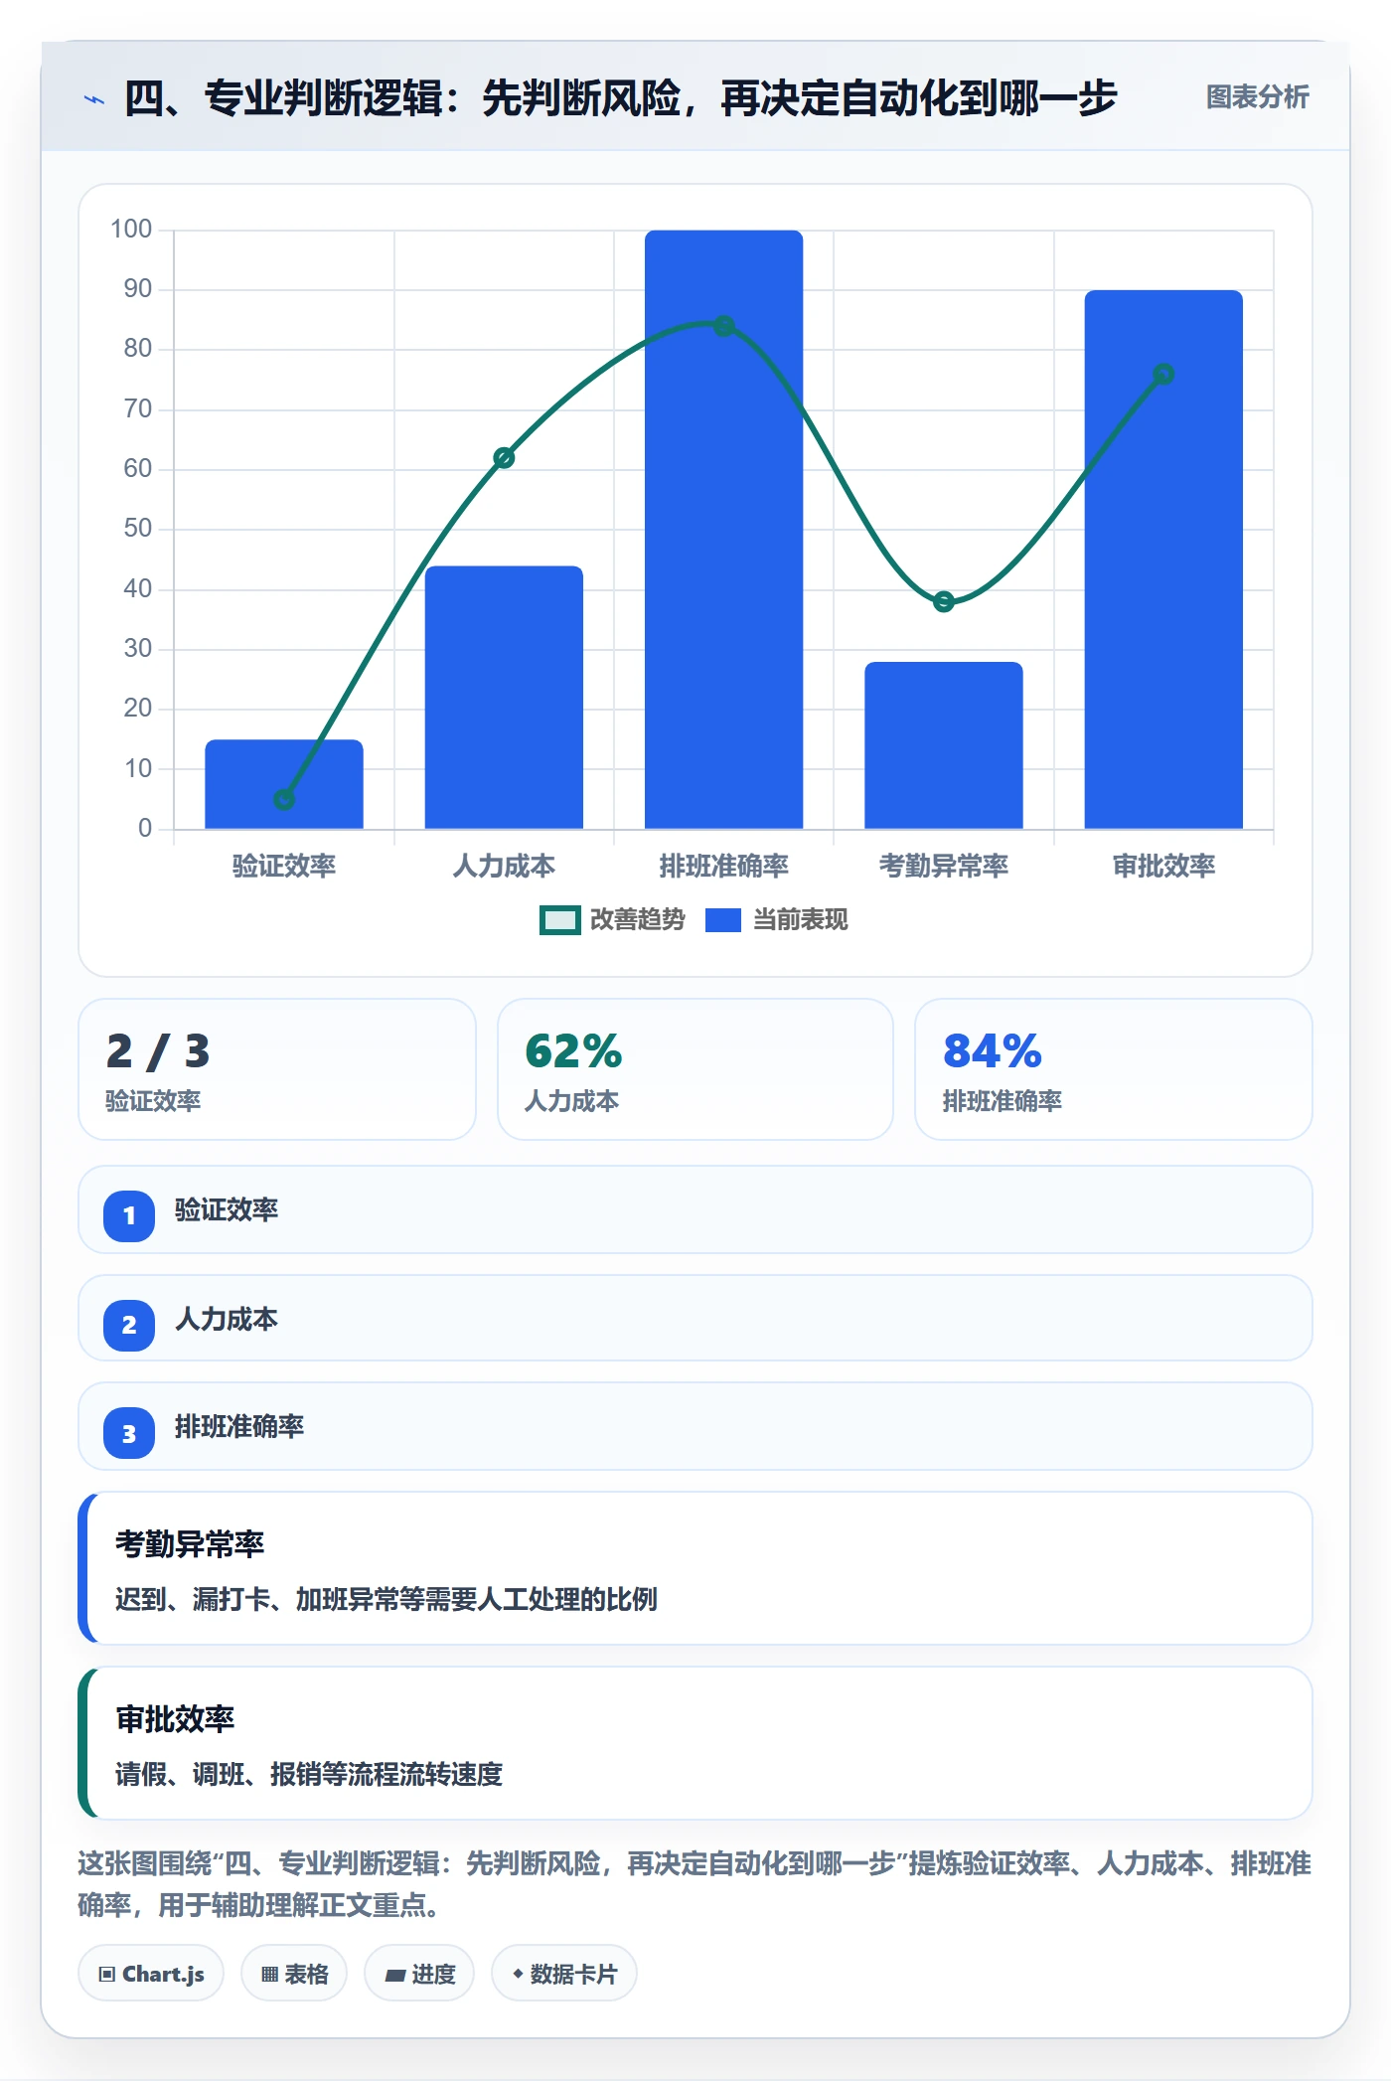
Task: Click the trend line point at 5
Action: click(x=284, y=799)
